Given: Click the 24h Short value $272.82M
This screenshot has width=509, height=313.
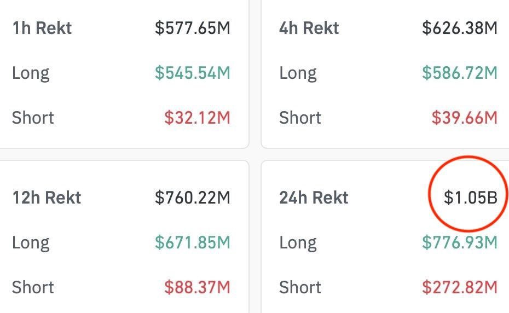Looking at the screenshot, I should [x=460, y=287].
